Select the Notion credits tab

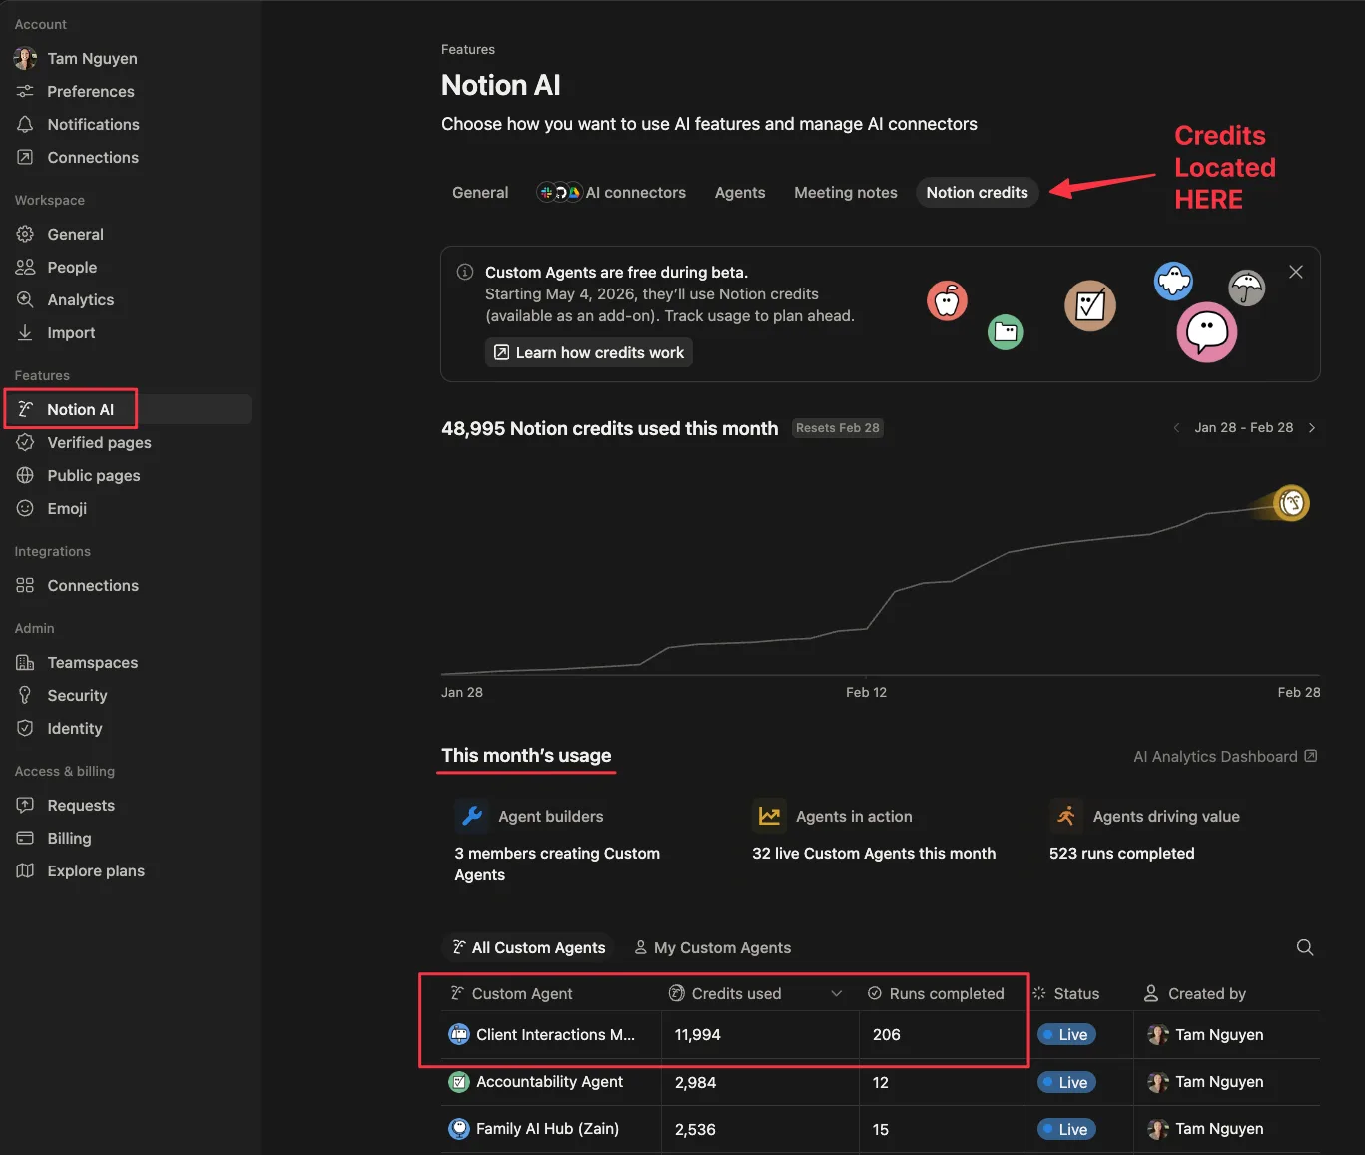977,192
